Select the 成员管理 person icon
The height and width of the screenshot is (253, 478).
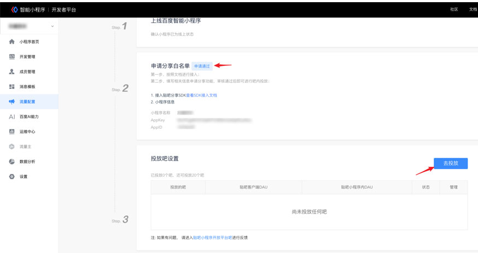[11, 71]
